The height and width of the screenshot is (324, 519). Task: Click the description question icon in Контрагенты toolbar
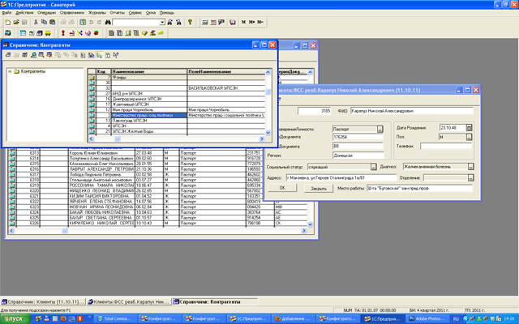click(x=108, y=55)
